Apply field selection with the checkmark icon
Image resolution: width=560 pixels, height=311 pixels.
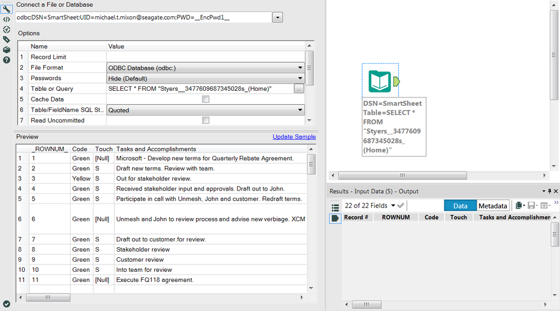click(400, 205)
